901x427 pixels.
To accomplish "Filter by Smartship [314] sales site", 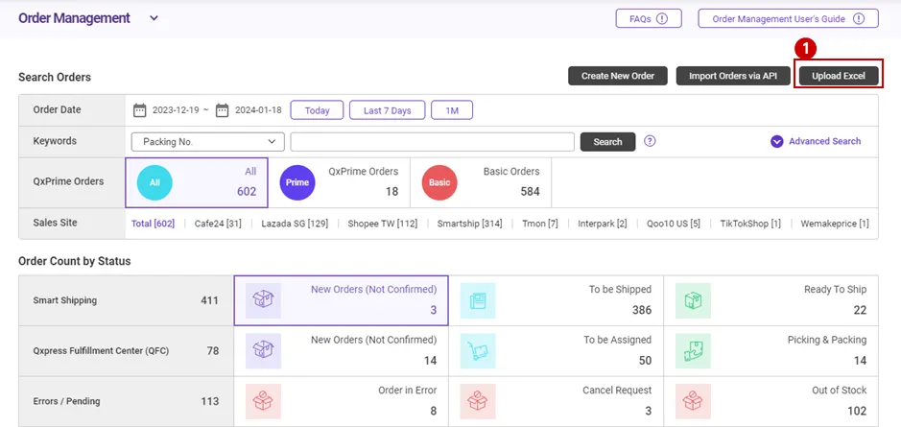I will 469,224.
